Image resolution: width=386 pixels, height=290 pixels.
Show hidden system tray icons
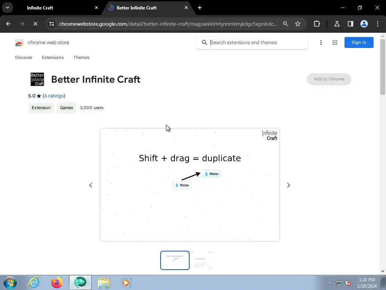pyautogui.click(x=329, y=283)
